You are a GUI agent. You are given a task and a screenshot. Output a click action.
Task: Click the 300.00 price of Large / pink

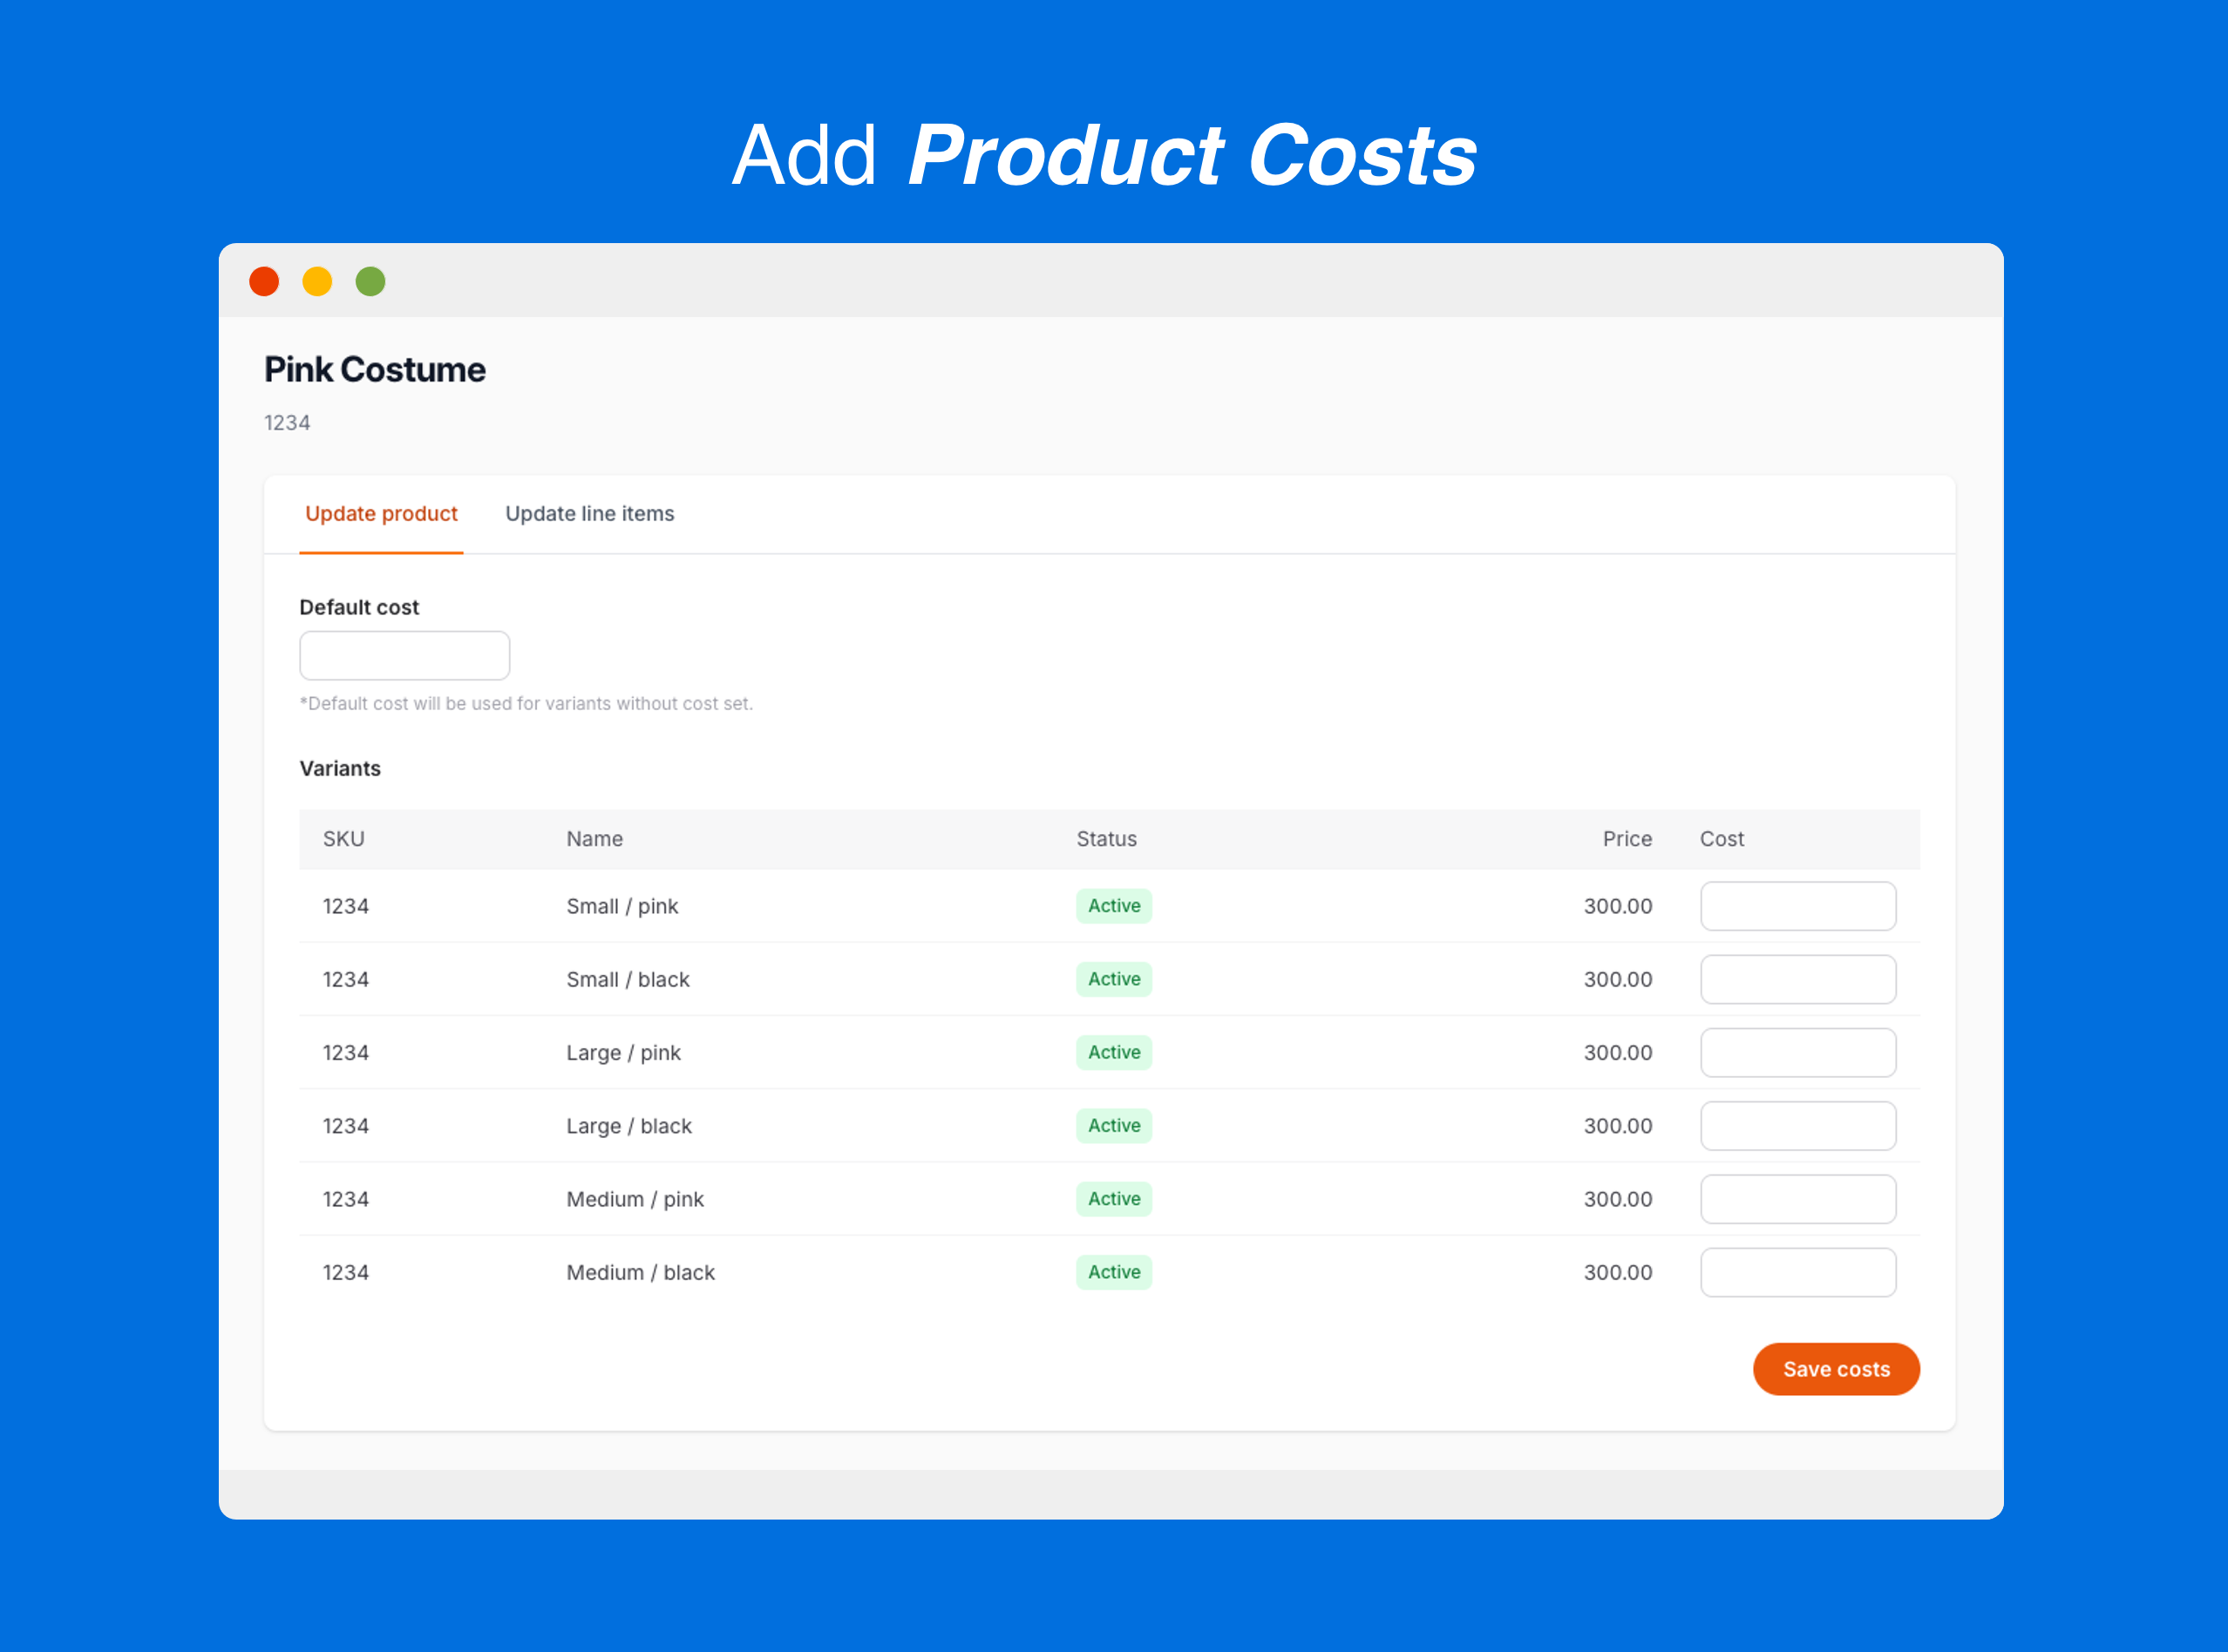[1618, 1052]
